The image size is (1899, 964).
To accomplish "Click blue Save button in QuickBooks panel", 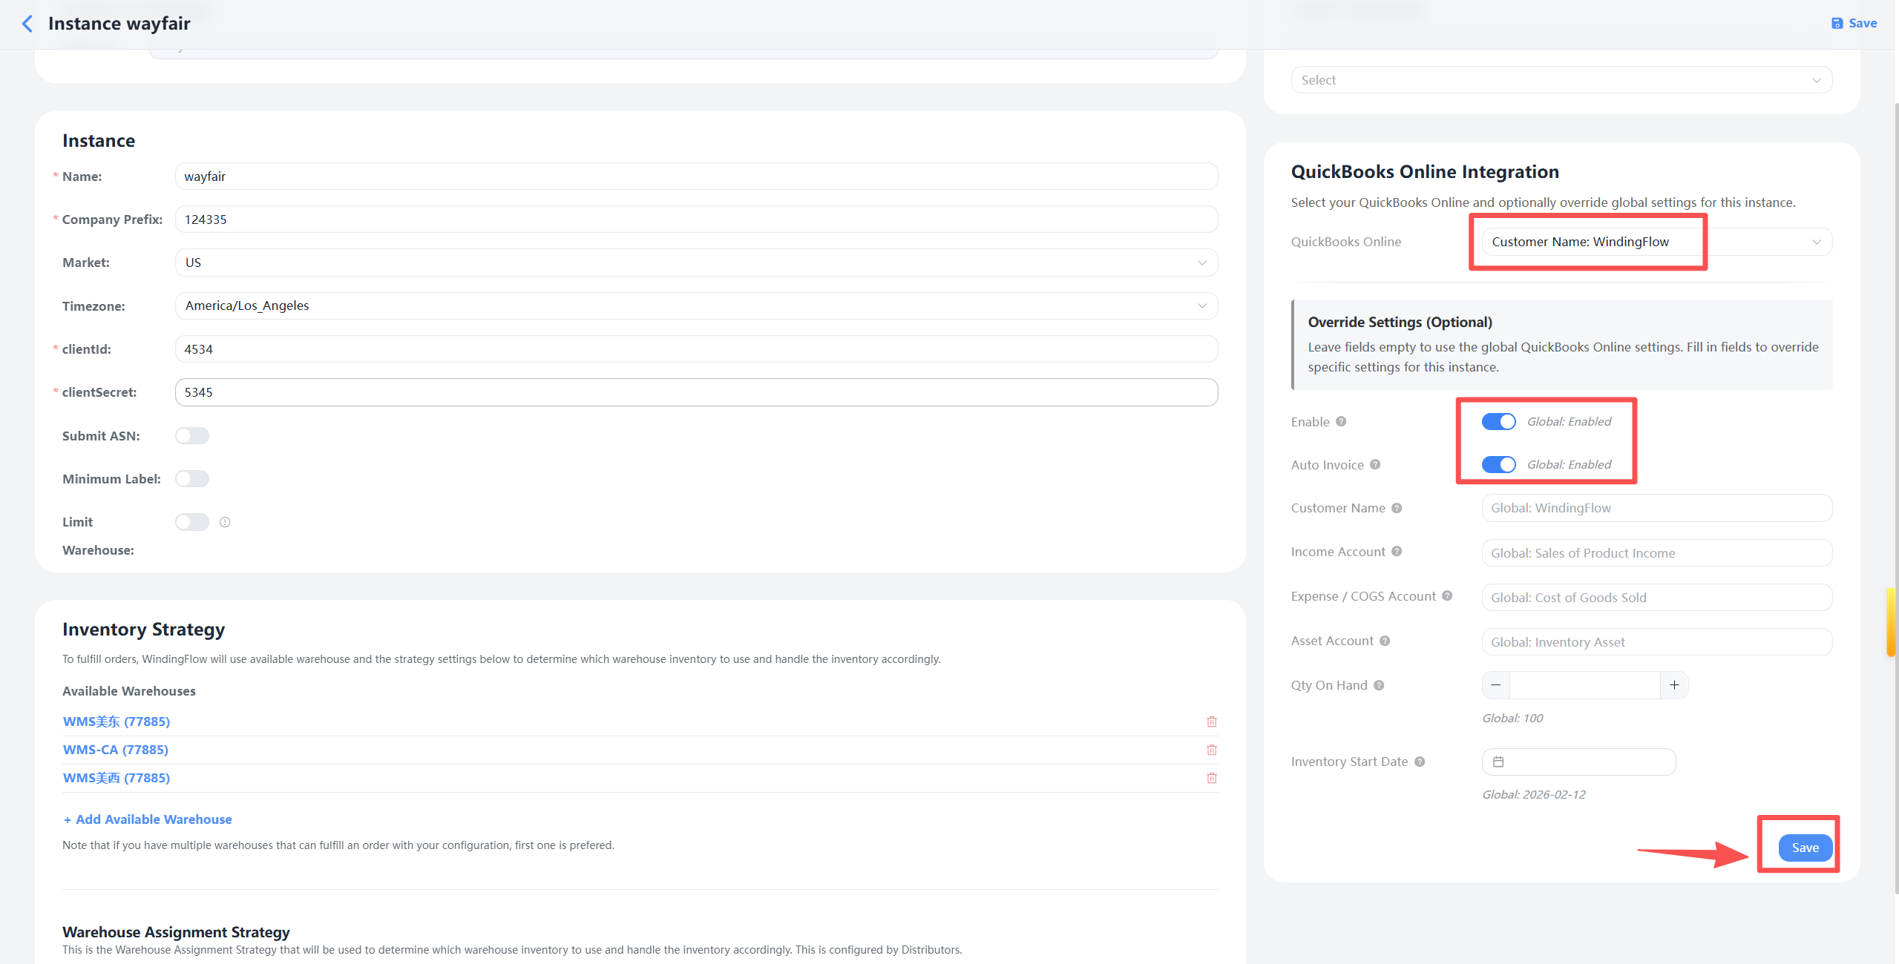I will [x=1805, y=848].
